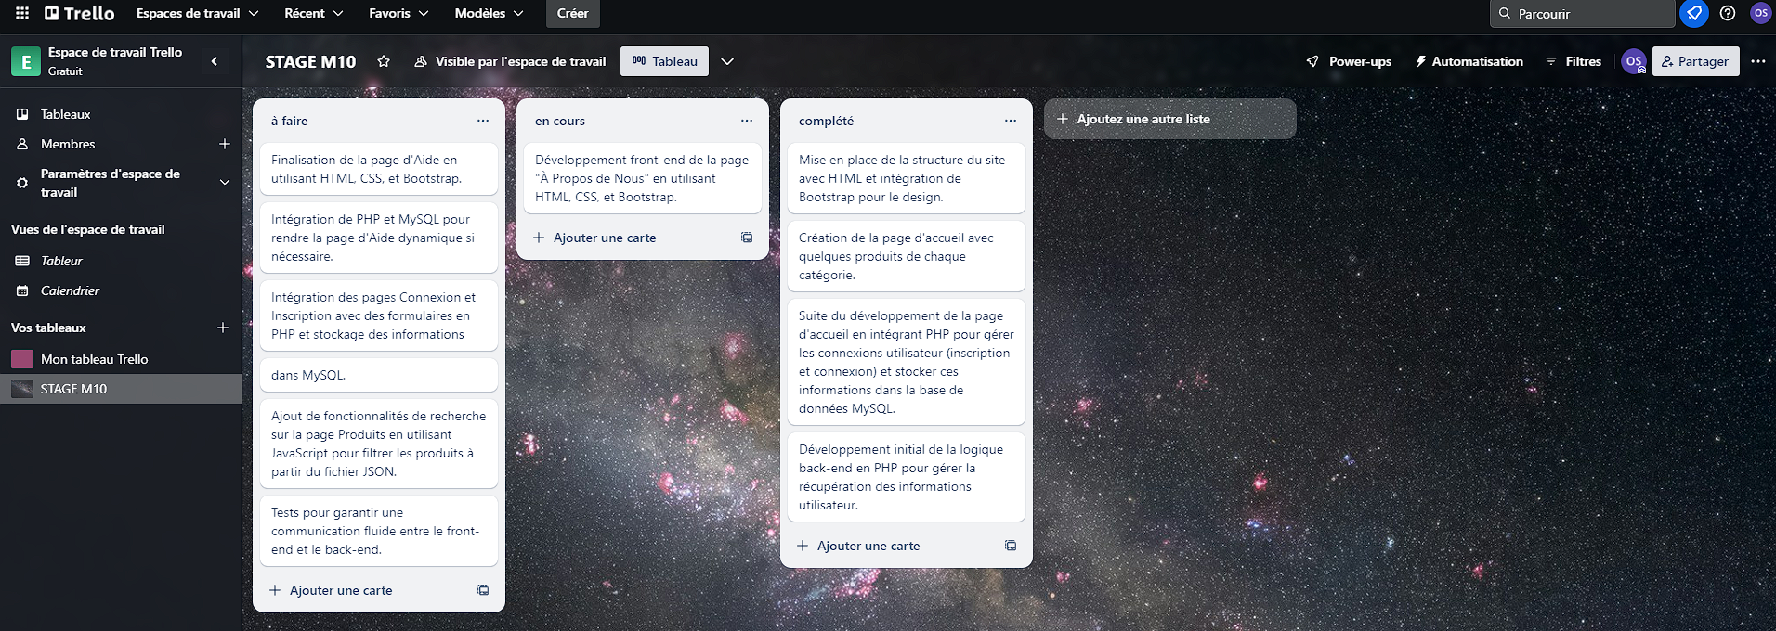Open the Modèles dropdown menu
This screenshot has height=631, width=1776.
[489, 13]
